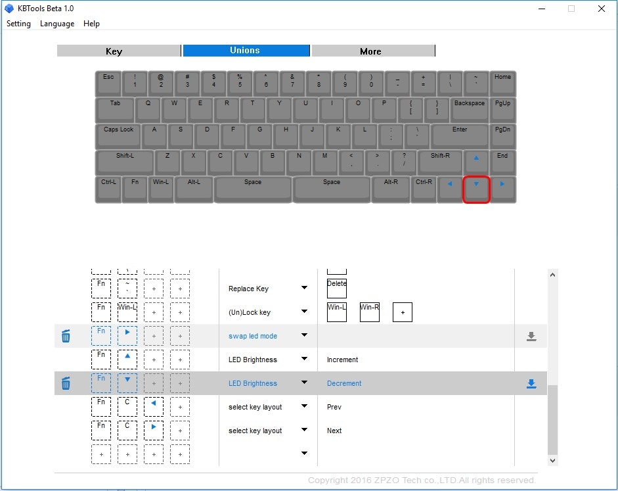Click gray download icon on swap led mode row
618x491 pixels.
click(531, 336)
